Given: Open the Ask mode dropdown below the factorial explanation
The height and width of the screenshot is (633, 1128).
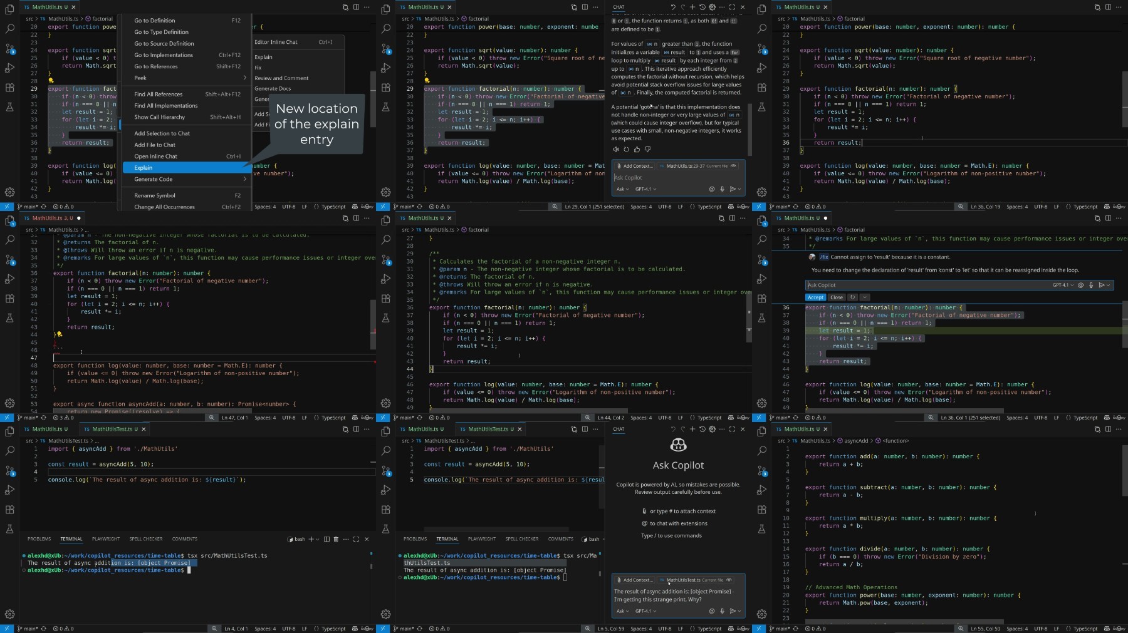Looking at the screenshot, I should click(x=622, y=189).
